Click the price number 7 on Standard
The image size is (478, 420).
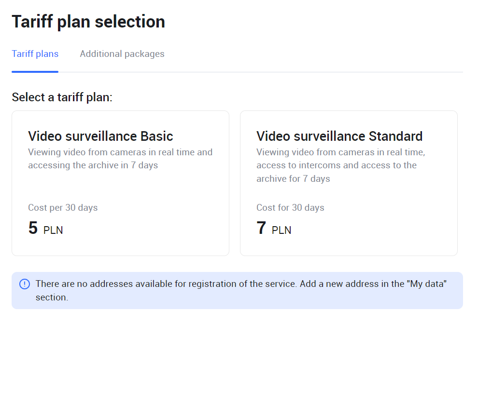(x=261, y=228)
